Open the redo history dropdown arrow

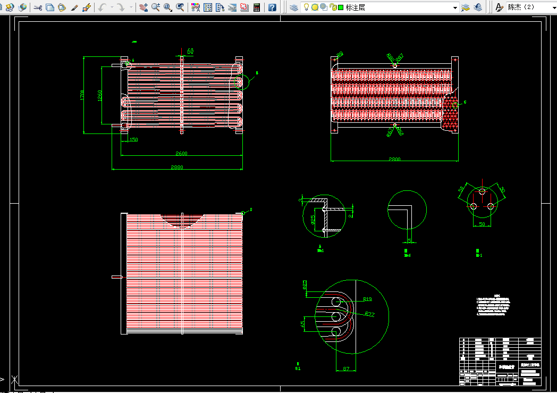click(131, 7)
